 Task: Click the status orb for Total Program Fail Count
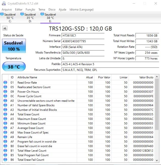[x=5, y=155]
